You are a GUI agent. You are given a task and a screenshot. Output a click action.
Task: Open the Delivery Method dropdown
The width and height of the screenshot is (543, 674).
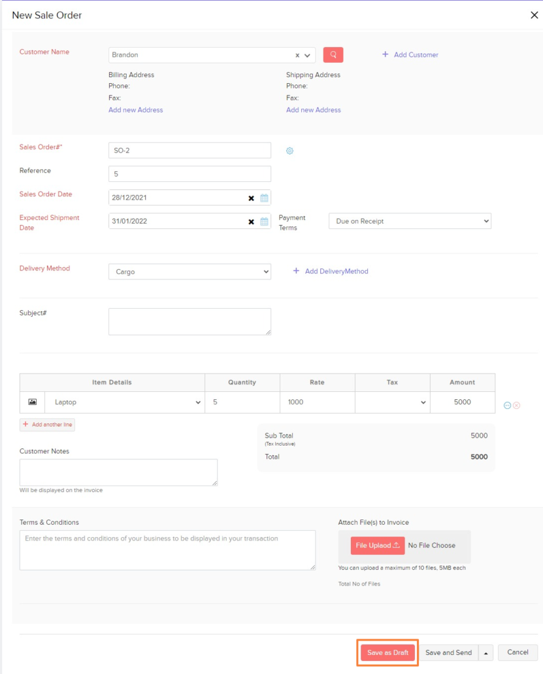[189, 271]
